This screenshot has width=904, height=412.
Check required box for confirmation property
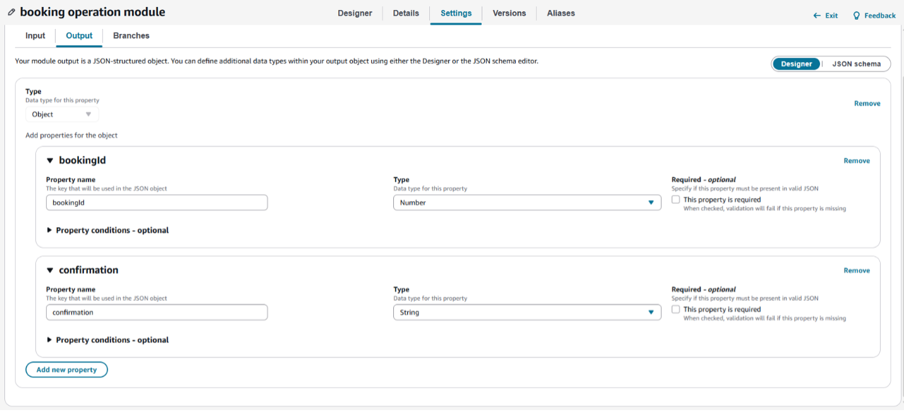pos(676,310)
